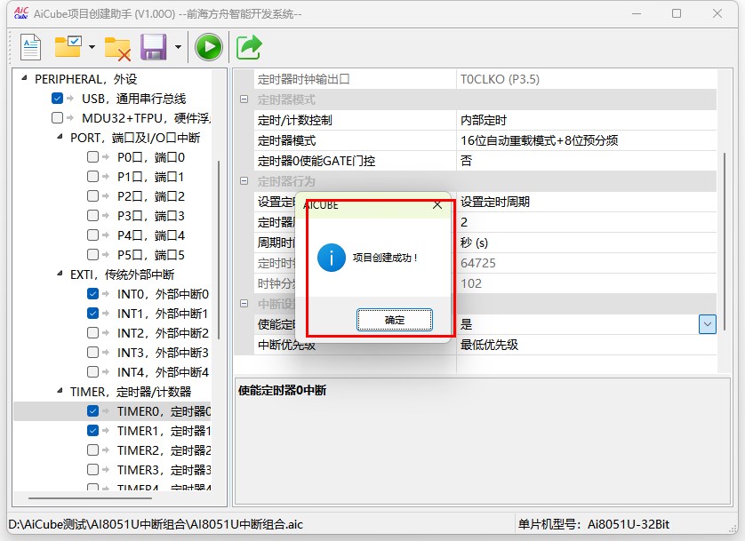Check the MDU32+TFPU checkbox
Image resolution: width=745 pixels, height=541 pixels.
pyautogui.click(x=57, y=117)
